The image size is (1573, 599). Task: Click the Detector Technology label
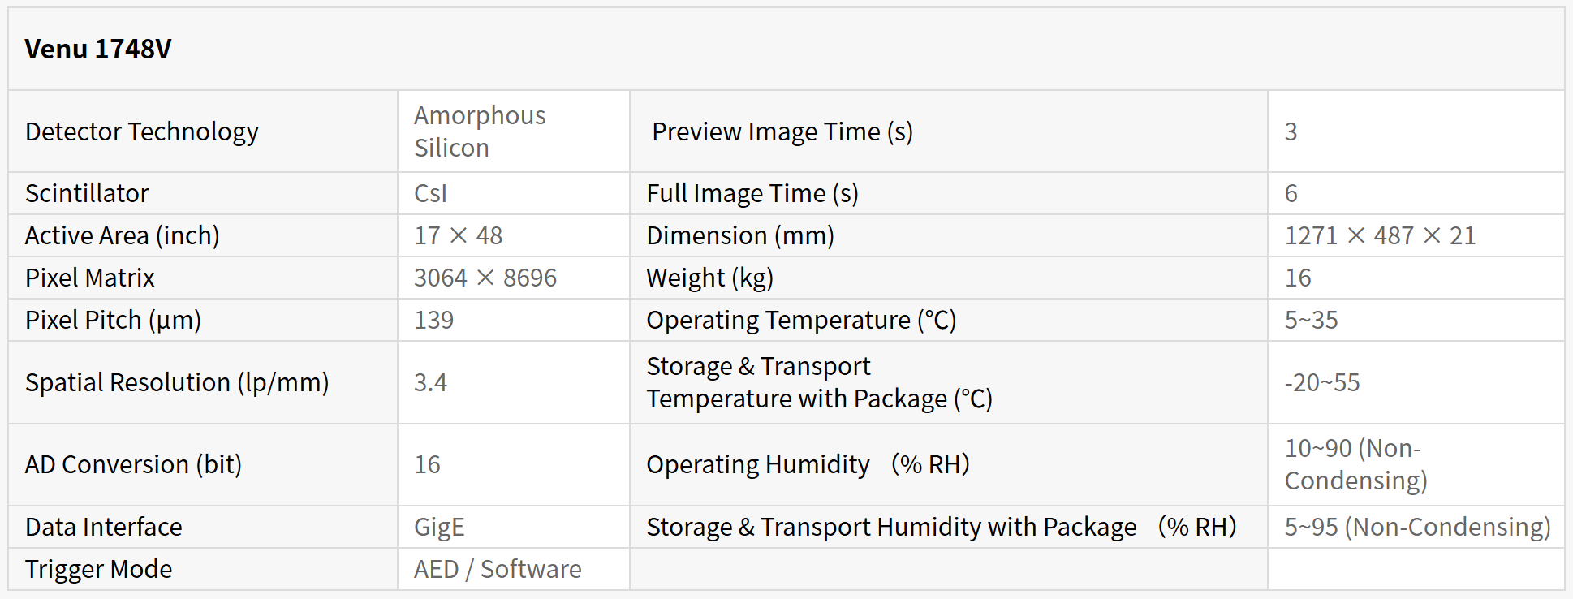pos(142,131)
